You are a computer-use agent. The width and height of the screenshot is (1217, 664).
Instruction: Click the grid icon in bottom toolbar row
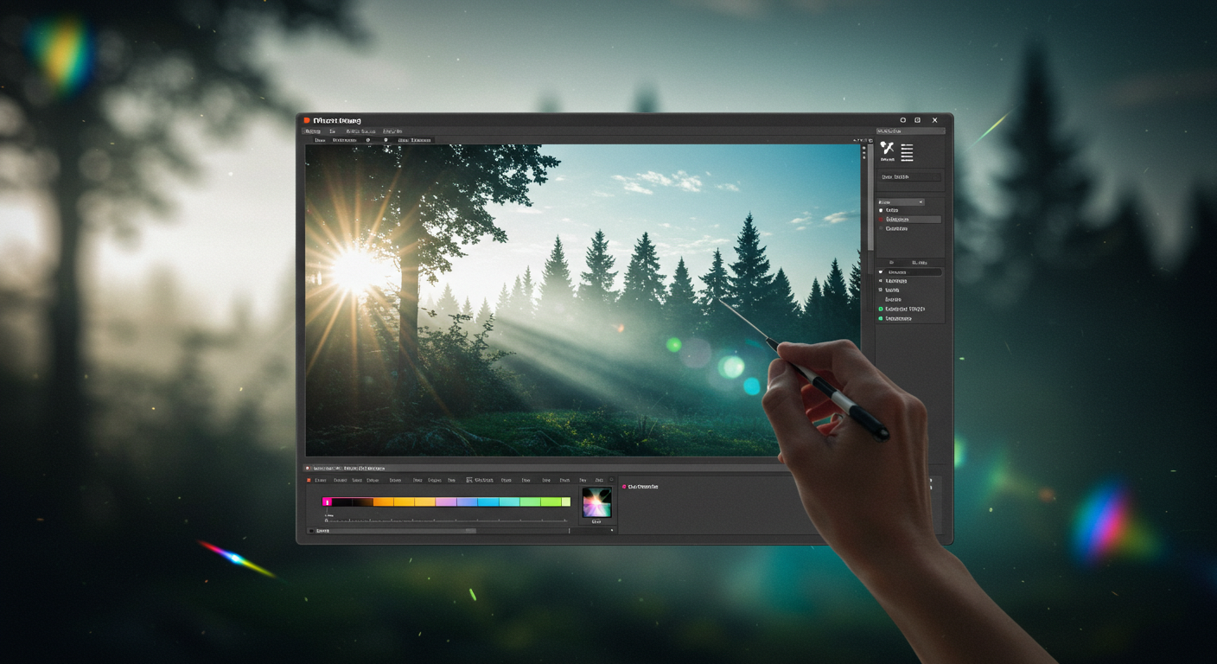pyautogui.click(x=469, y=480)
